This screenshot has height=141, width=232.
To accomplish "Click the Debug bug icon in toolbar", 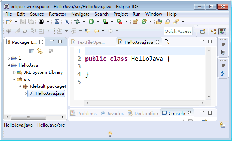I will (77, 22).
